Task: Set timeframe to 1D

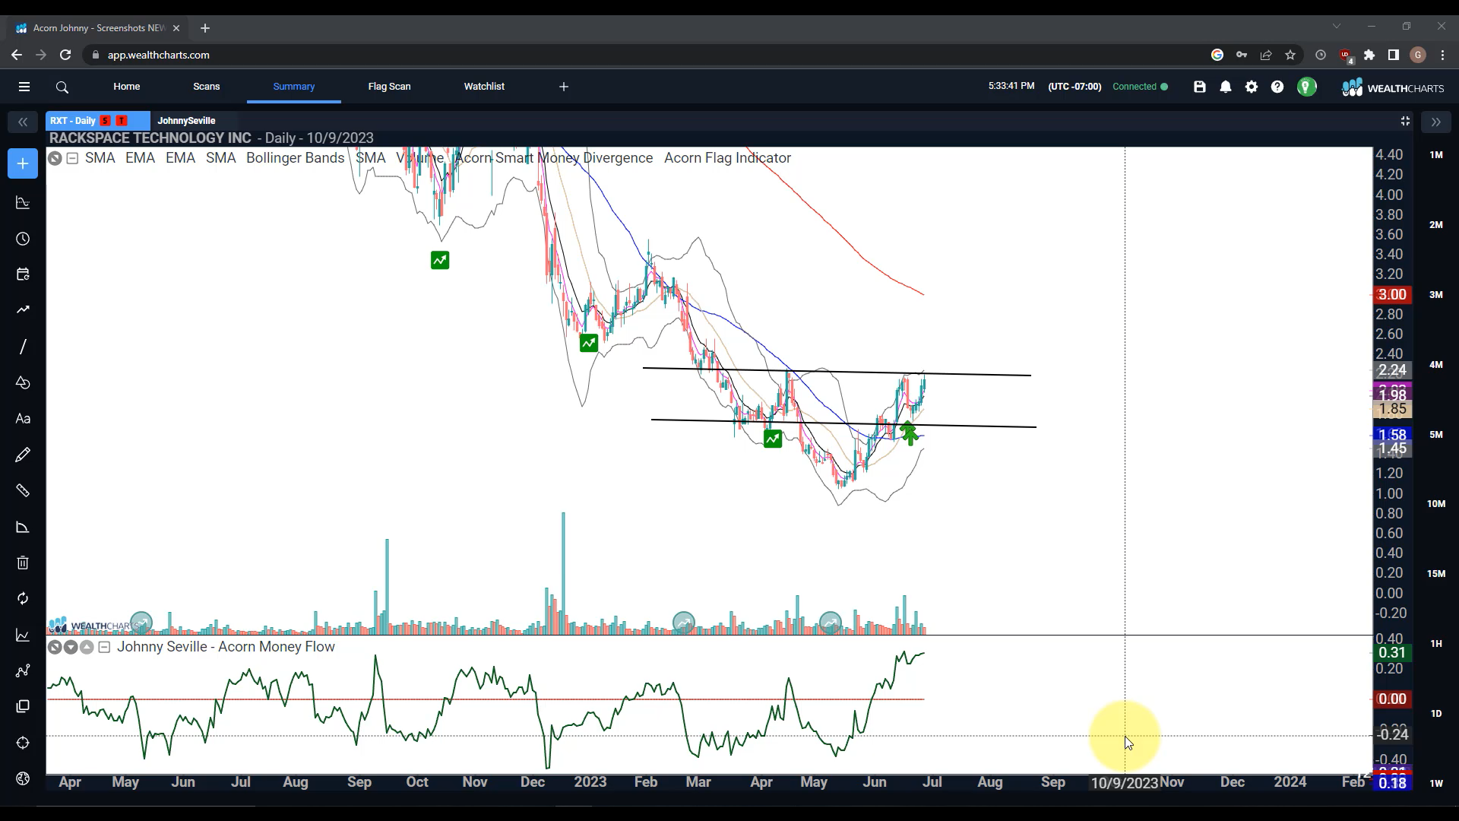Action: click(1435, 713)
